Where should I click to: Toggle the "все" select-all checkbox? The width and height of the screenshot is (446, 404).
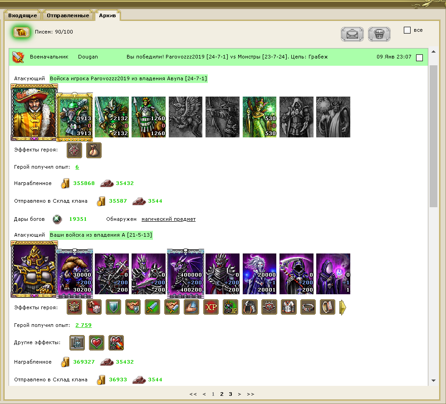point(407,30)
